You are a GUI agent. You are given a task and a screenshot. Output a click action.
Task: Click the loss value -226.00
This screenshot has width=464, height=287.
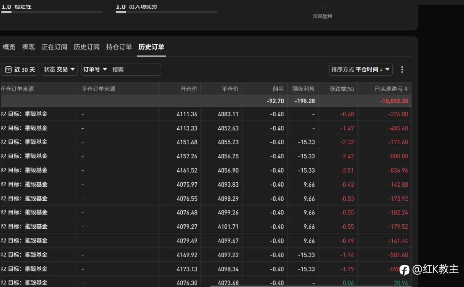[x=398, y=114]
